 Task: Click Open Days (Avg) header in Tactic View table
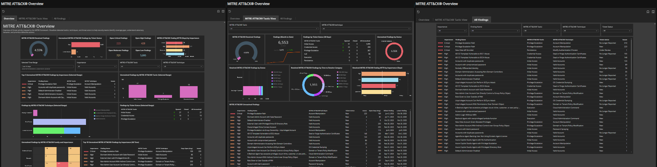pos(375,111)
